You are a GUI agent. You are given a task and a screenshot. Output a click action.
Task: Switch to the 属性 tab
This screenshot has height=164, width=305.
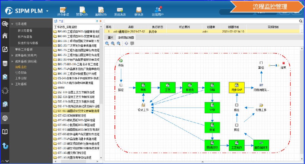(110, 37)
